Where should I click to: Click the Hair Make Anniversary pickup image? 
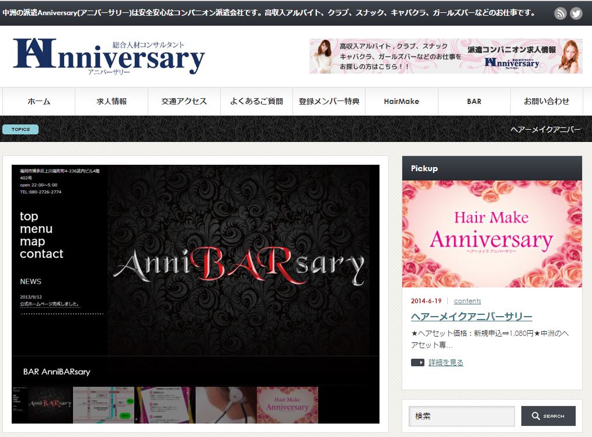coord(492,234)
